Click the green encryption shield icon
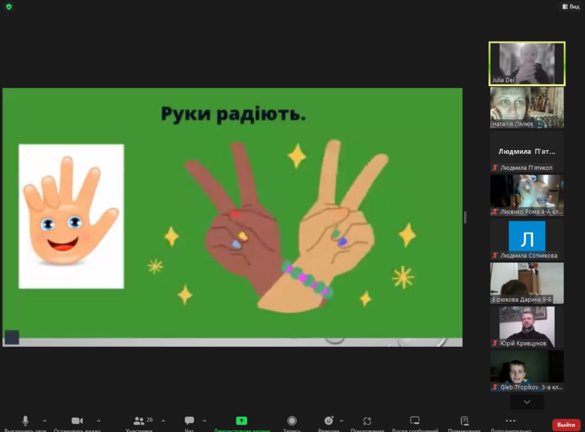The height and width of the screenshot is (432, 585). (x=9, y=7)
